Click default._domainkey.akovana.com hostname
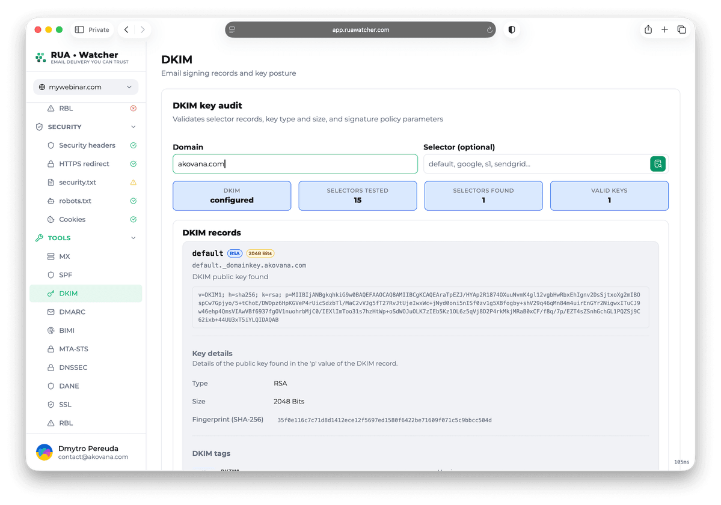This screenshot has width=721, height=505. pos(249,265)
